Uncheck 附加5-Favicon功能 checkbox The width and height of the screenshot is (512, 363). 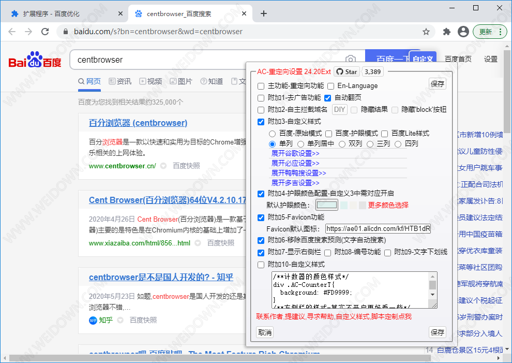tap(261, 217)
